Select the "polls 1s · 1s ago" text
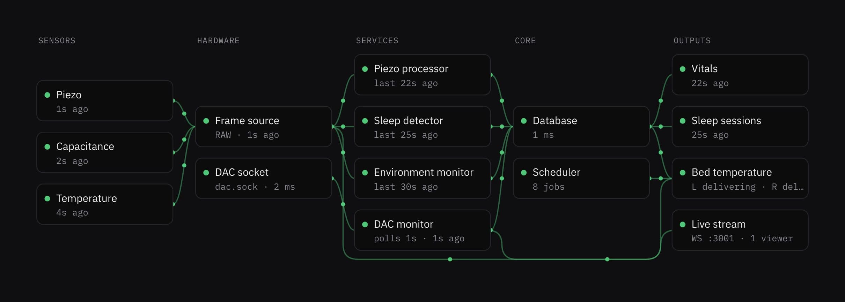 [x=419, y=239]
